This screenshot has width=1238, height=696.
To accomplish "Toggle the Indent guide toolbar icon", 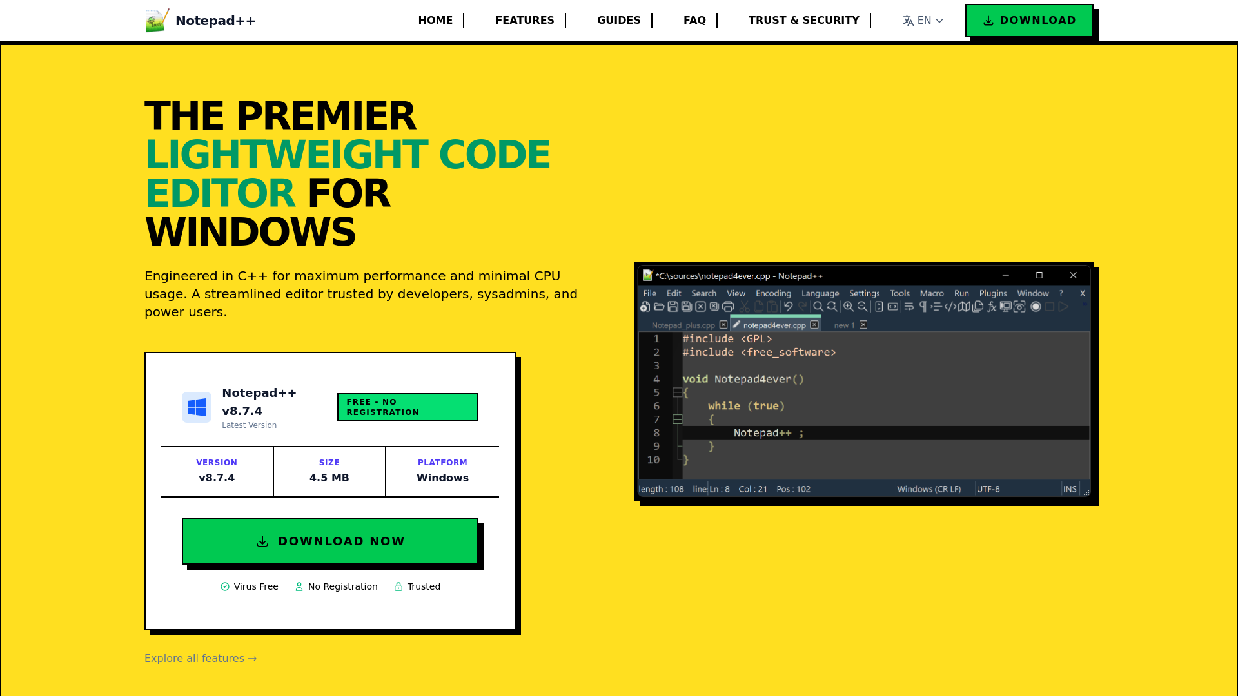I will [x=936, y=307].
